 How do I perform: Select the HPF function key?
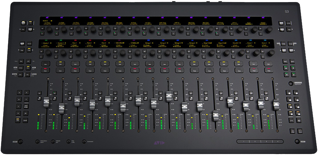(x=28, y=61)
